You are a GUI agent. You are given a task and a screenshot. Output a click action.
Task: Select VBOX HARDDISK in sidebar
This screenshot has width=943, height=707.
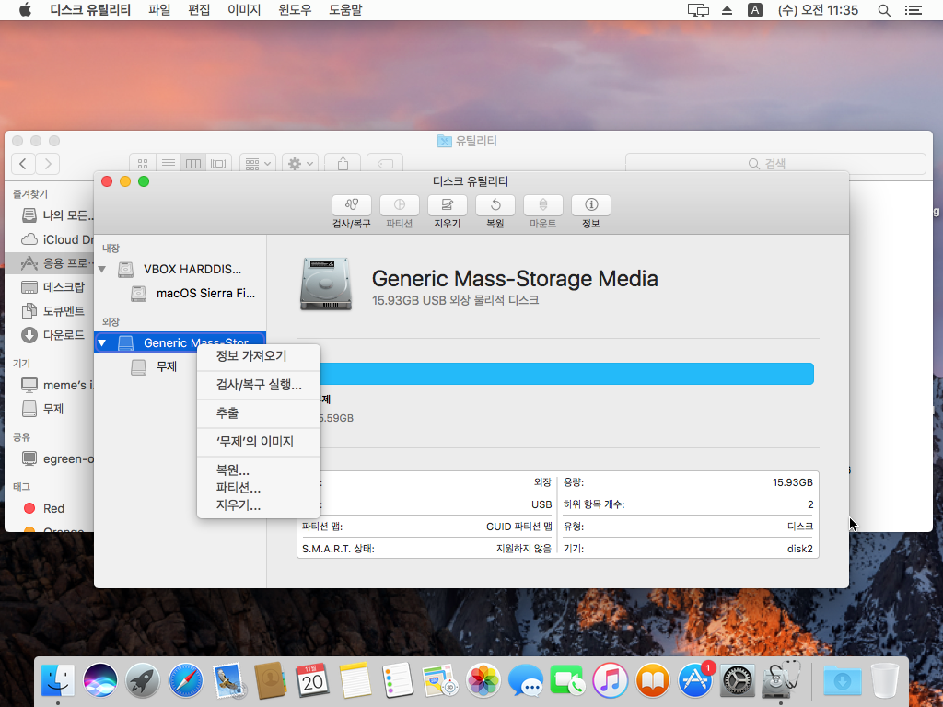(x=180, y=269)
